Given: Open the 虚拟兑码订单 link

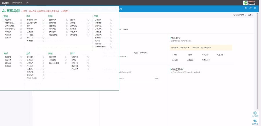Looking at the screenshot, I should tap(32, 23).
